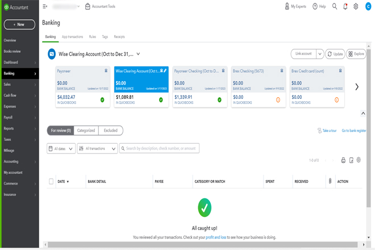
Task: Click orange warning status on Brex Credit card
Action: click(x=337, y=100)
